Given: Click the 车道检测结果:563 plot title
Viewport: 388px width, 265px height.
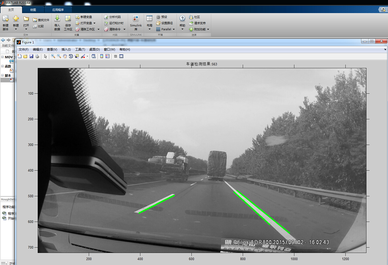Looking at the screenshot, I should pos(202,64).
